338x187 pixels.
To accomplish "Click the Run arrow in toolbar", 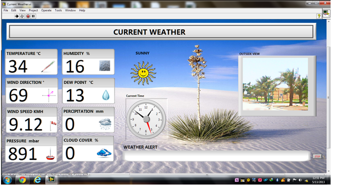I will 16,16.
